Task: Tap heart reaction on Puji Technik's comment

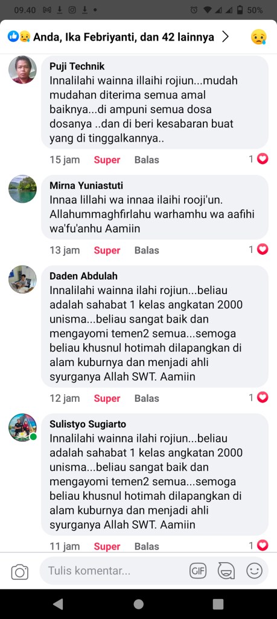Action: [x=263, y=159]
